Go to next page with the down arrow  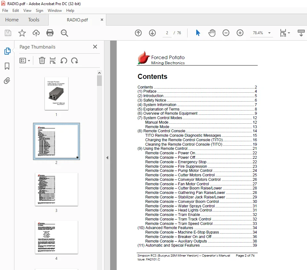click(152, 33)
